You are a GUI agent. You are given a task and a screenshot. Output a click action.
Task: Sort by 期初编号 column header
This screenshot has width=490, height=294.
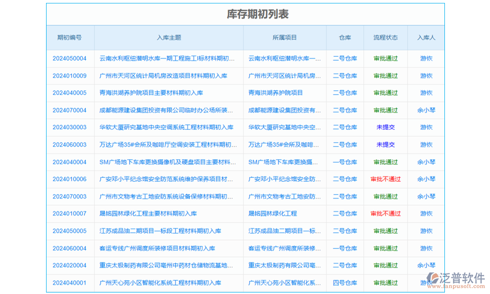click(69, 37)
